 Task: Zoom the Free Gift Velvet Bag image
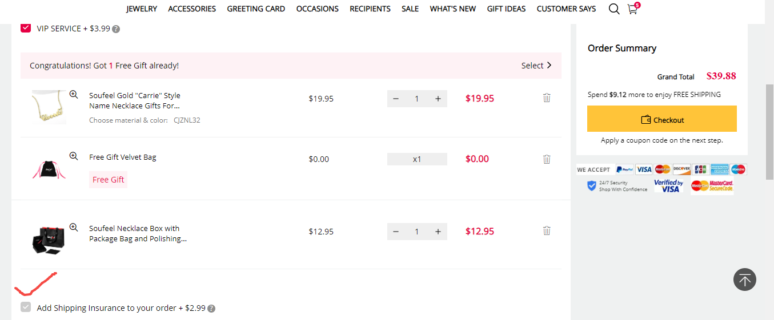pyautogui.click(x=74, y=156)
